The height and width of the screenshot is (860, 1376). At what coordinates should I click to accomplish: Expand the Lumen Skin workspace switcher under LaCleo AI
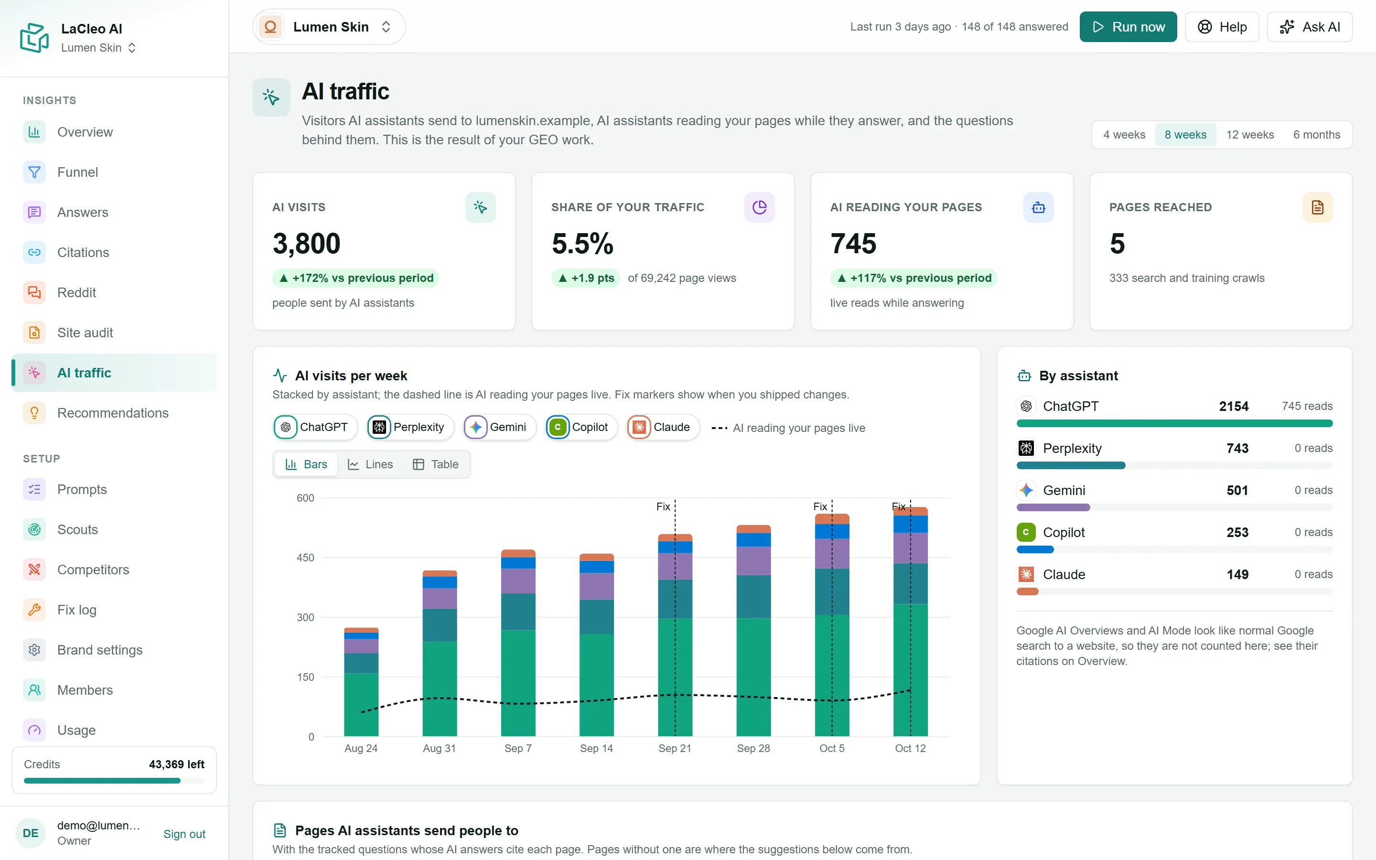99,48
